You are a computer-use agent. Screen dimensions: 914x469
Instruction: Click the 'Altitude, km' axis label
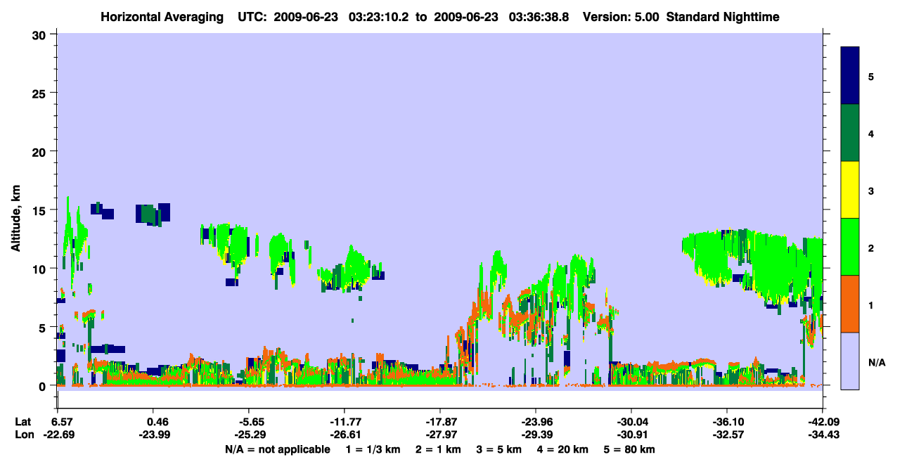[x=15, y=217]
